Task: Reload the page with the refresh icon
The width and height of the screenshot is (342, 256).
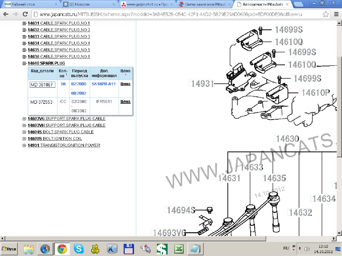Action: 25,14
